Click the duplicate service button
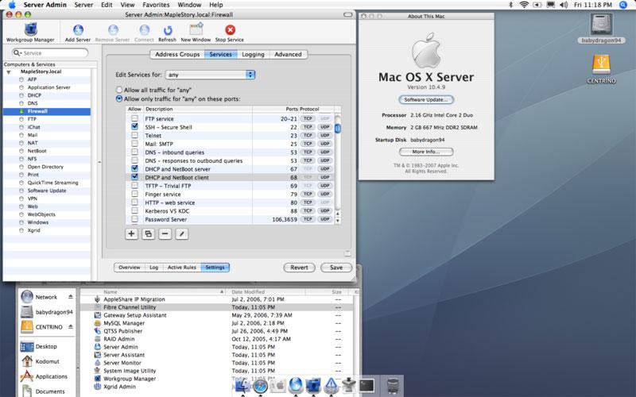 pos(148,233)
